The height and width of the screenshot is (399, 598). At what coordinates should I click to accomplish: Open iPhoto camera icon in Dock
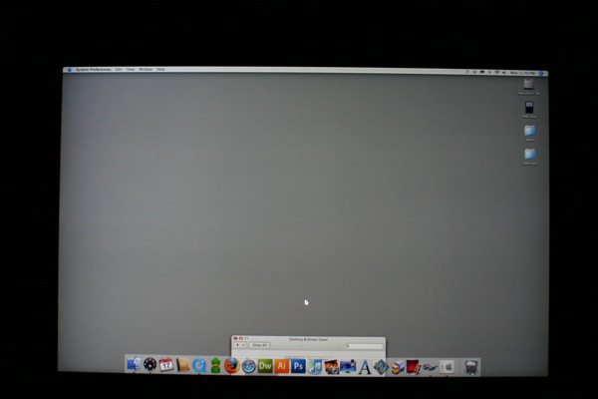tap(332, 367)
